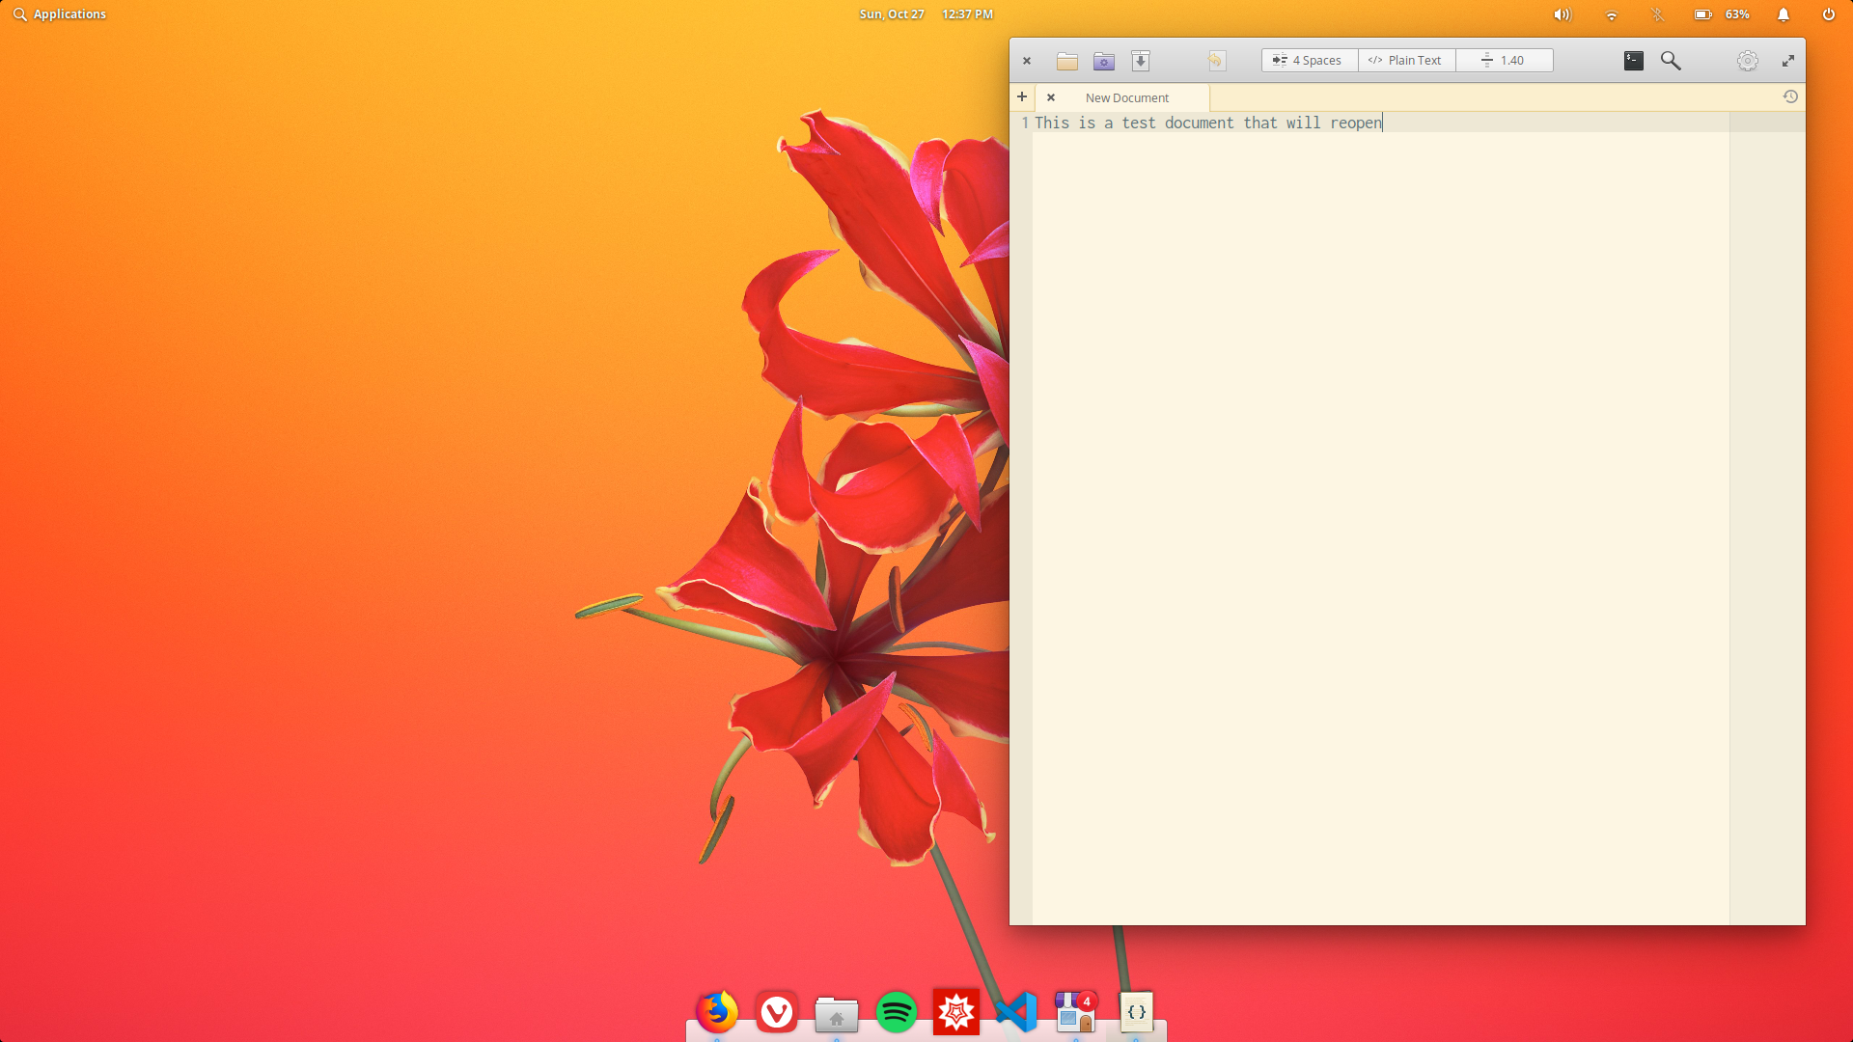Click the folder icon with the gear badge
Image resolution: width=1853 pixels, height=1042 pixels.
(x=1104, y=60)
